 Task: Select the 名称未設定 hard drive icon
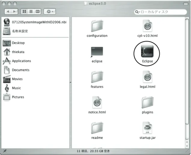pos(7,31)
